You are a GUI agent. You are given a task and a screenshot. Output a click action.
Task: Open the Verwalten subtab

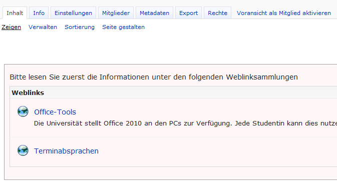(x=43, y=27)
